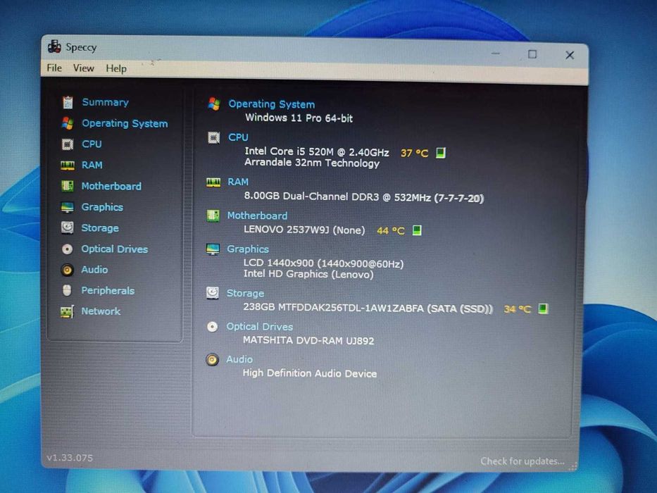This screenshot has height=493, width=657.
Task: Click the CPU chip icon in sidebar
Action: [68, 144]
